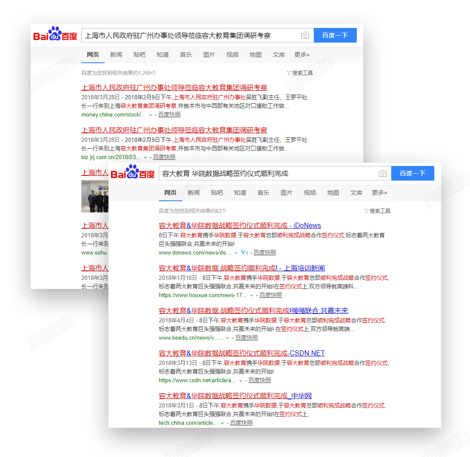Open 强强联合,共赢未来 result title link

point(254,310)
